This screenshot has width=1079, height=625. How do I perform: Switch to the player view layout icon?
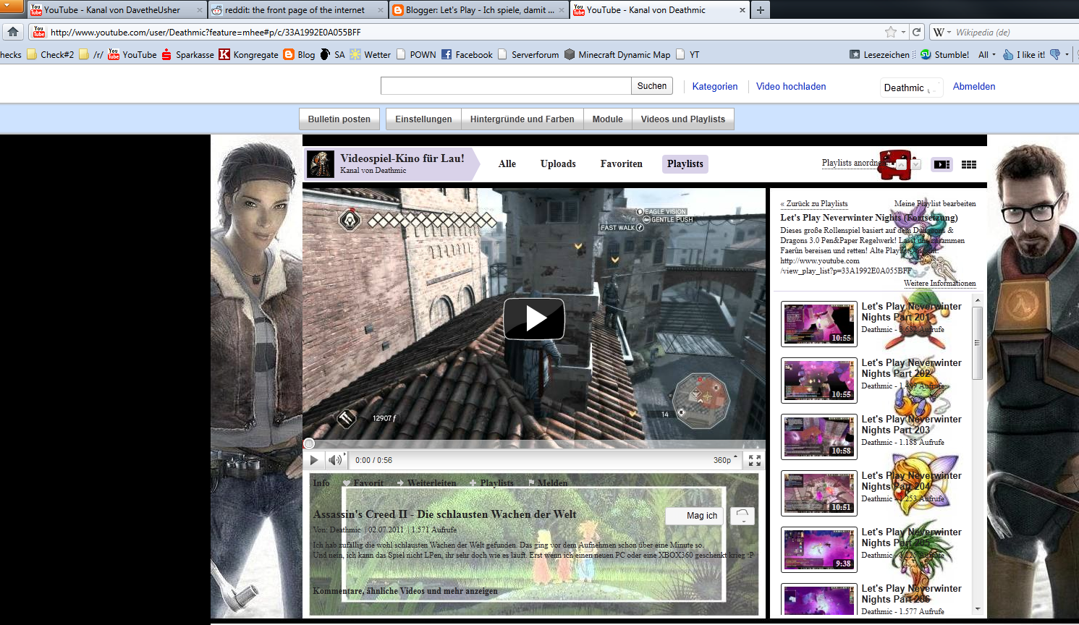[942, 164]
